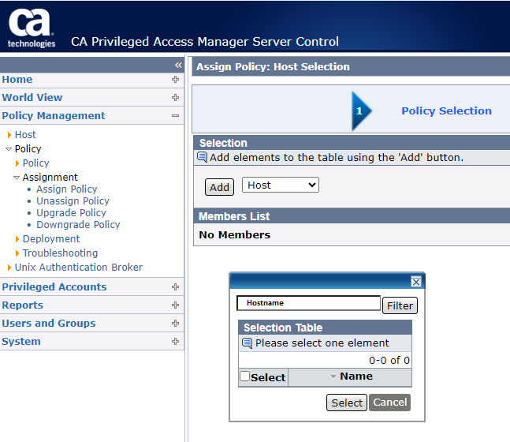The width and height of the screenshot is (510, 442).
Task: Click the CA Technologies logo
Action: click(x=32, y=28)
